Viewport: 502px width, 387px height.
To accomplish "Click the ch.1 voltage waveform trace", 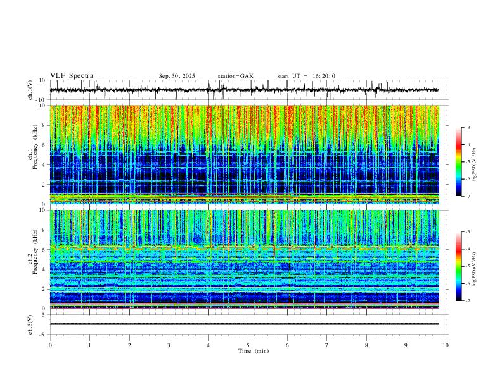I will (244, 90).
